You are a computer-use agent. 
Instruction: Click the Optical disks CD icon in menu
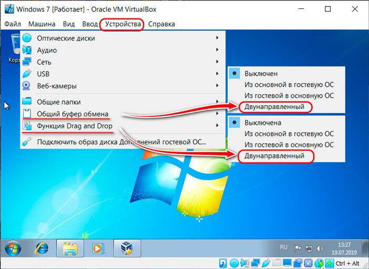(x=27, y=38)
